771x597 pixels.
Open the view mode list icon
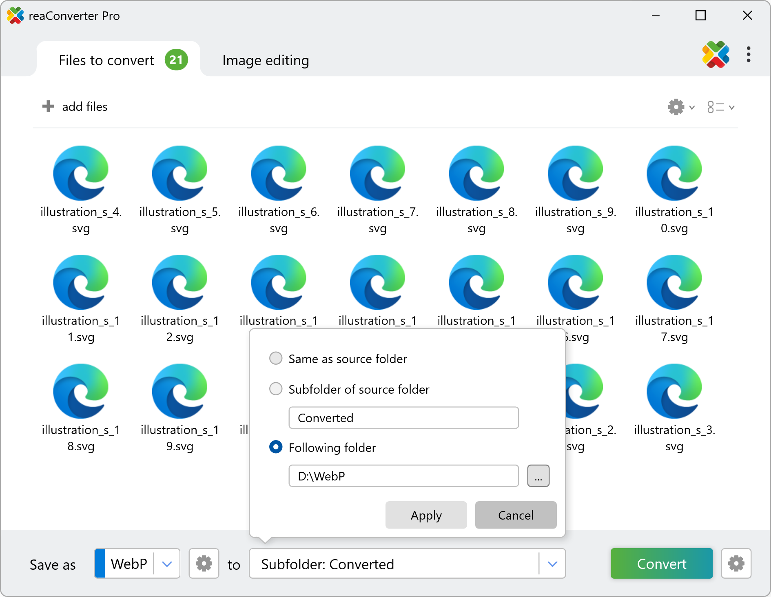[716, 107]
